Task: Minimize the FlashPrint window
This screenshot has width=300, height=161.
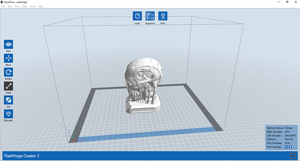Action: (x=279, y=2)
